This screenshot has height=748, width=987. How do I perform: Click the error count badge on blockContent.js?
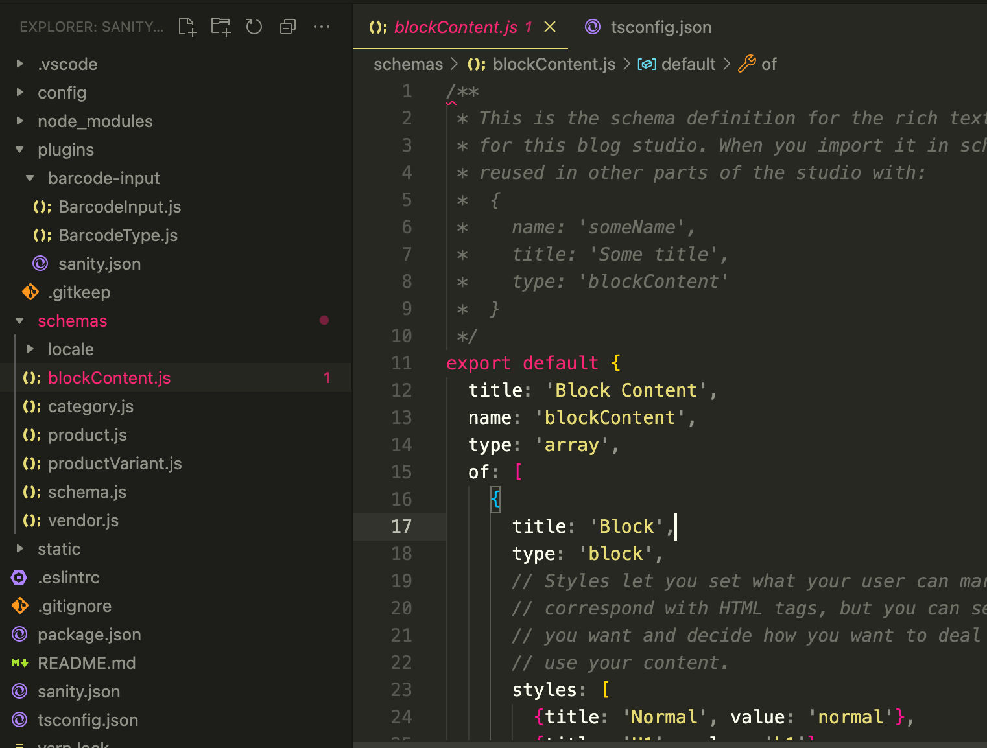(327, 378)
